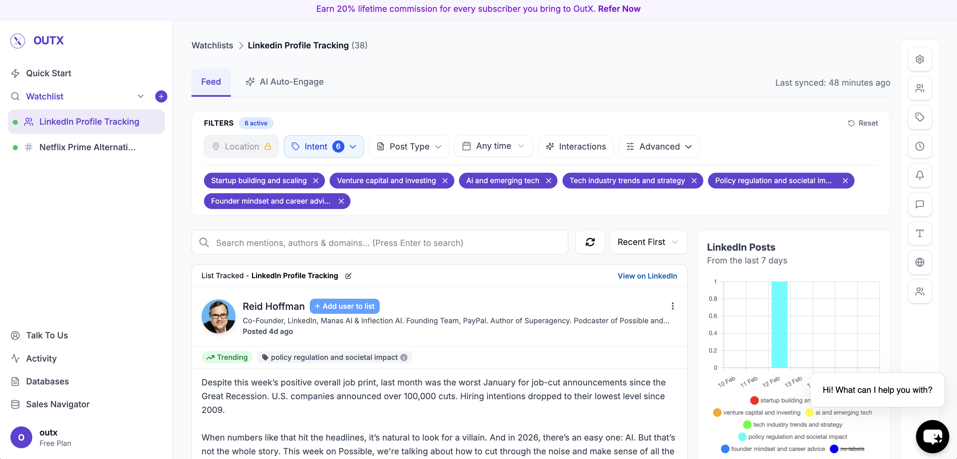Remove Venture capital and investing filter chip
This screenshot has height=459, width=957.
(445, 181)
